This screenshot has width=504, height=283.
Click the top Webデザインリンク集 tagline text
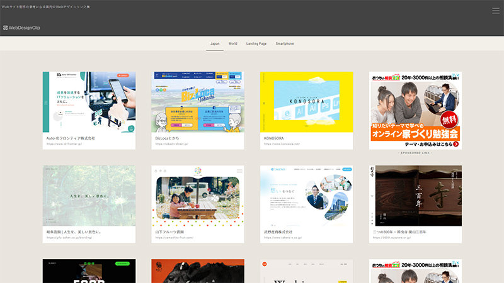[x=45, y=7]
